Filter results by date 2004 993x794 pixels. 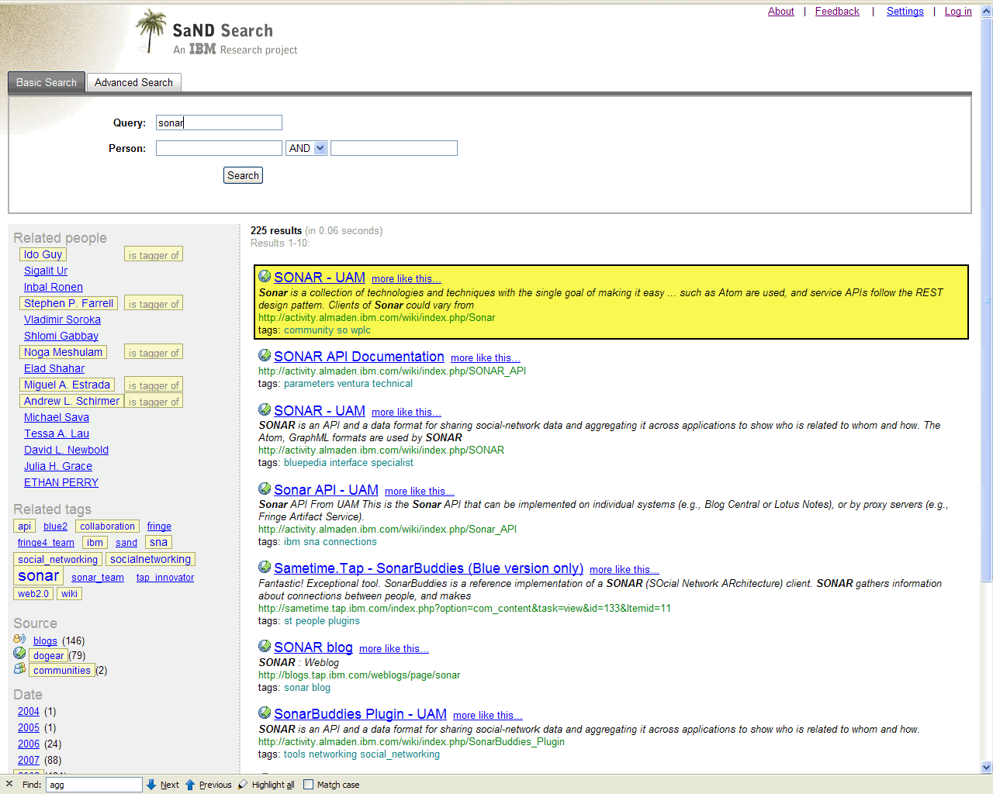(x=29, y=711)
